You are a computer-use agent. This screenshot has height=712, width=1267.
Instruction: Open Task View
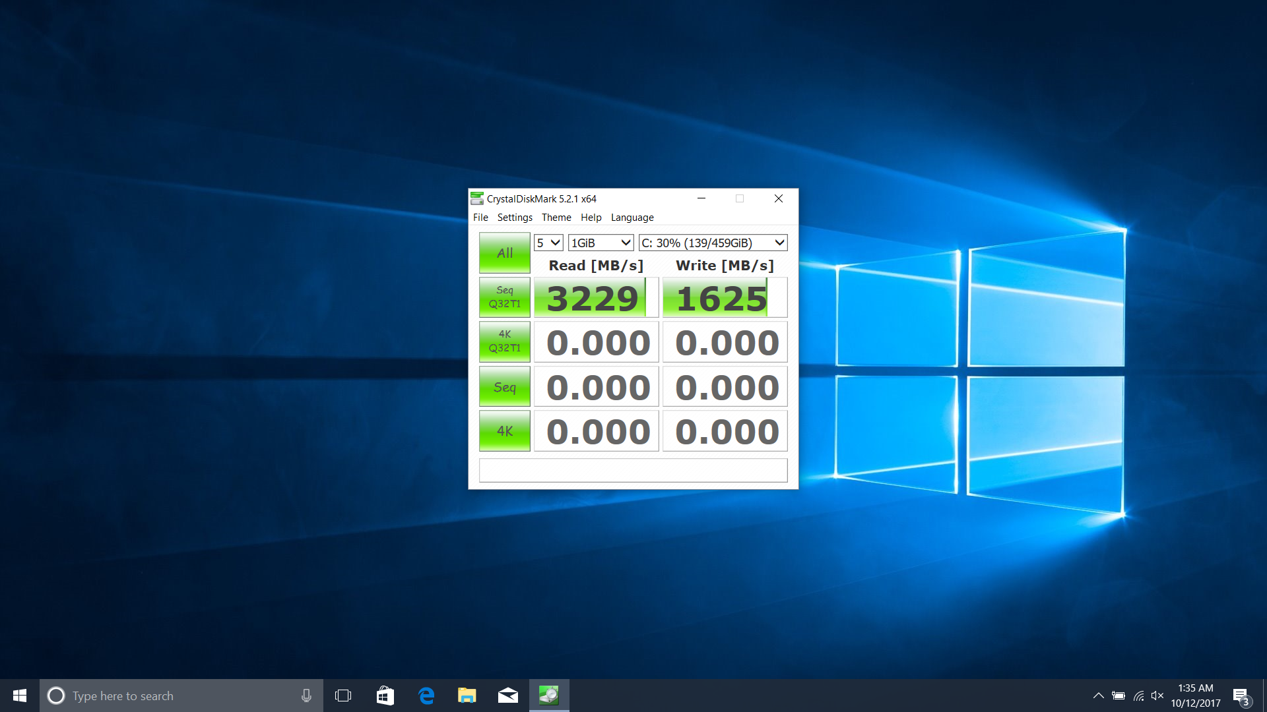[343, 696]
